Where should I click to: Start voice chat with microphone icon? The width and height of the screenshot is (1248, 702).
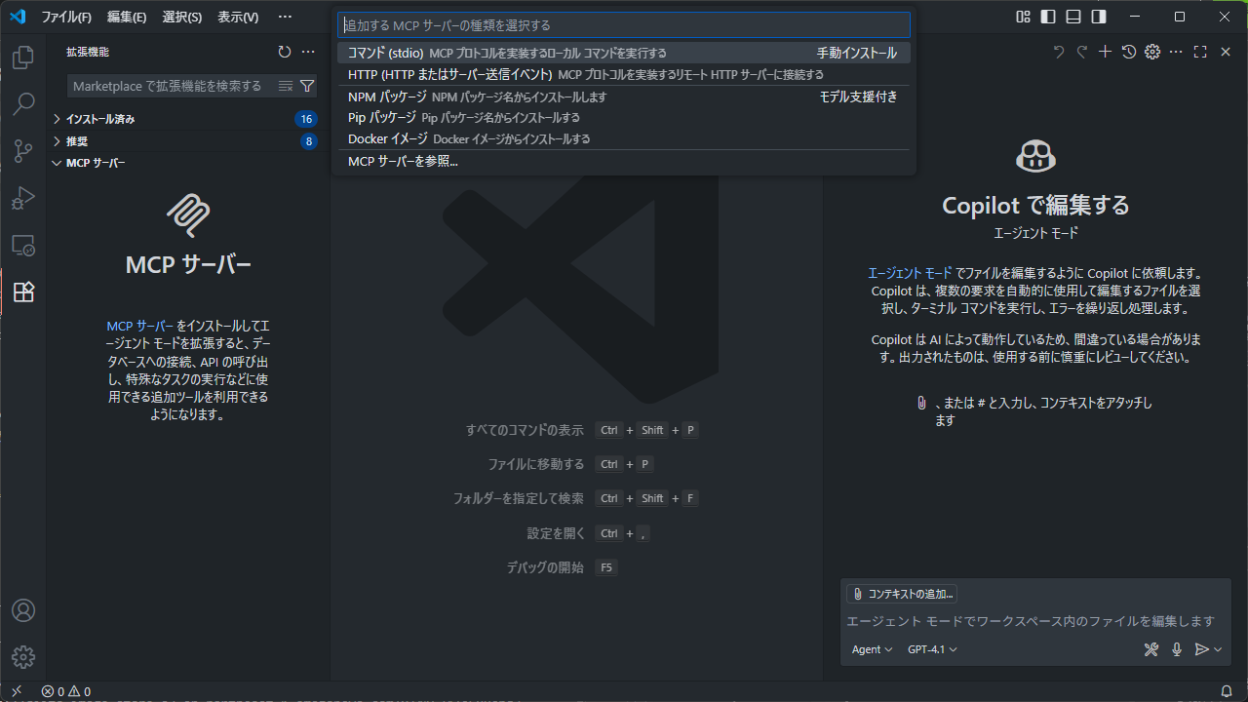pyautogui.click(x=1177, y=649)
